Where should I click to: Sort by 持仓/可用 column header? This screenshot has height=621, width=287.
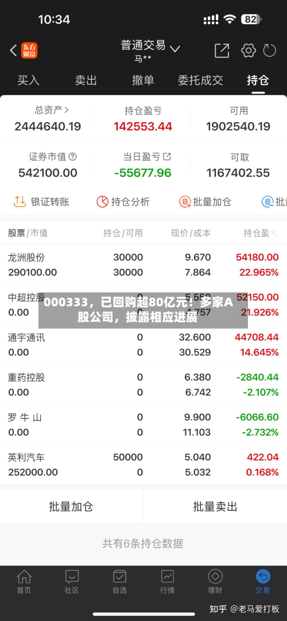123,233
